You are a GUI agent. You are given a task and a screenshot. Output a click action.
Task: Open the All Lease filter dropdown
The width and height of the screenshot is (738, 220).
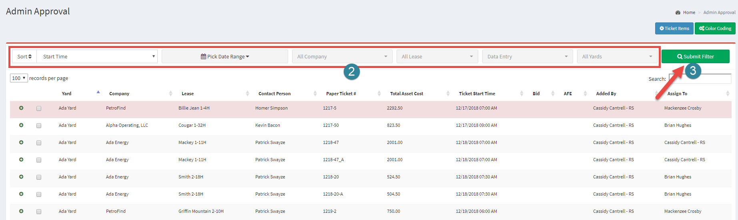[x=437, y=56]
